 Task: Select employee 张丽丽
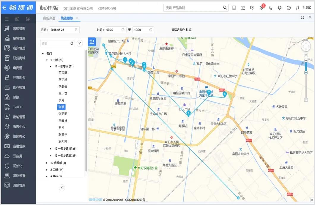pyautogui.click(x=63, y=114)
